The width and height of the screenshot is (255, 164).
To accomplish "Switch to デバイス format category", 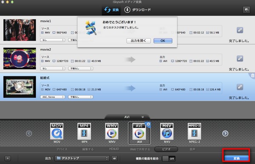I will [x=62, y=149].
